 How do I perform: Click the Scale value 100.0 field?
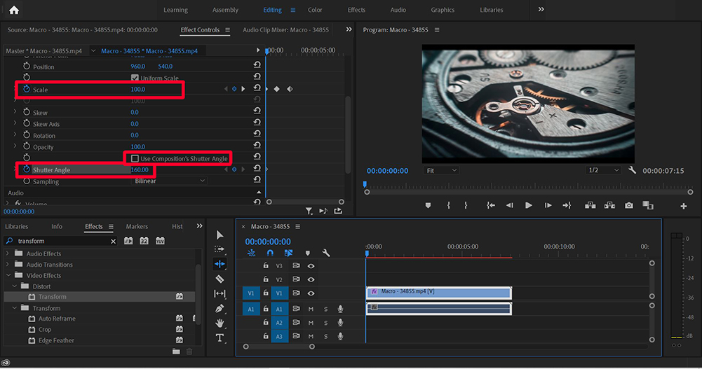pos(137,90)
